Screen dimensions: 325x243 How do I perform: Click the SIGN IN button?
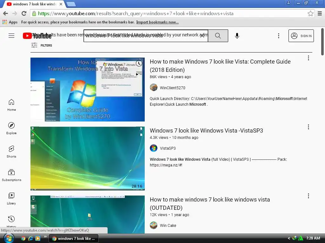301,36
